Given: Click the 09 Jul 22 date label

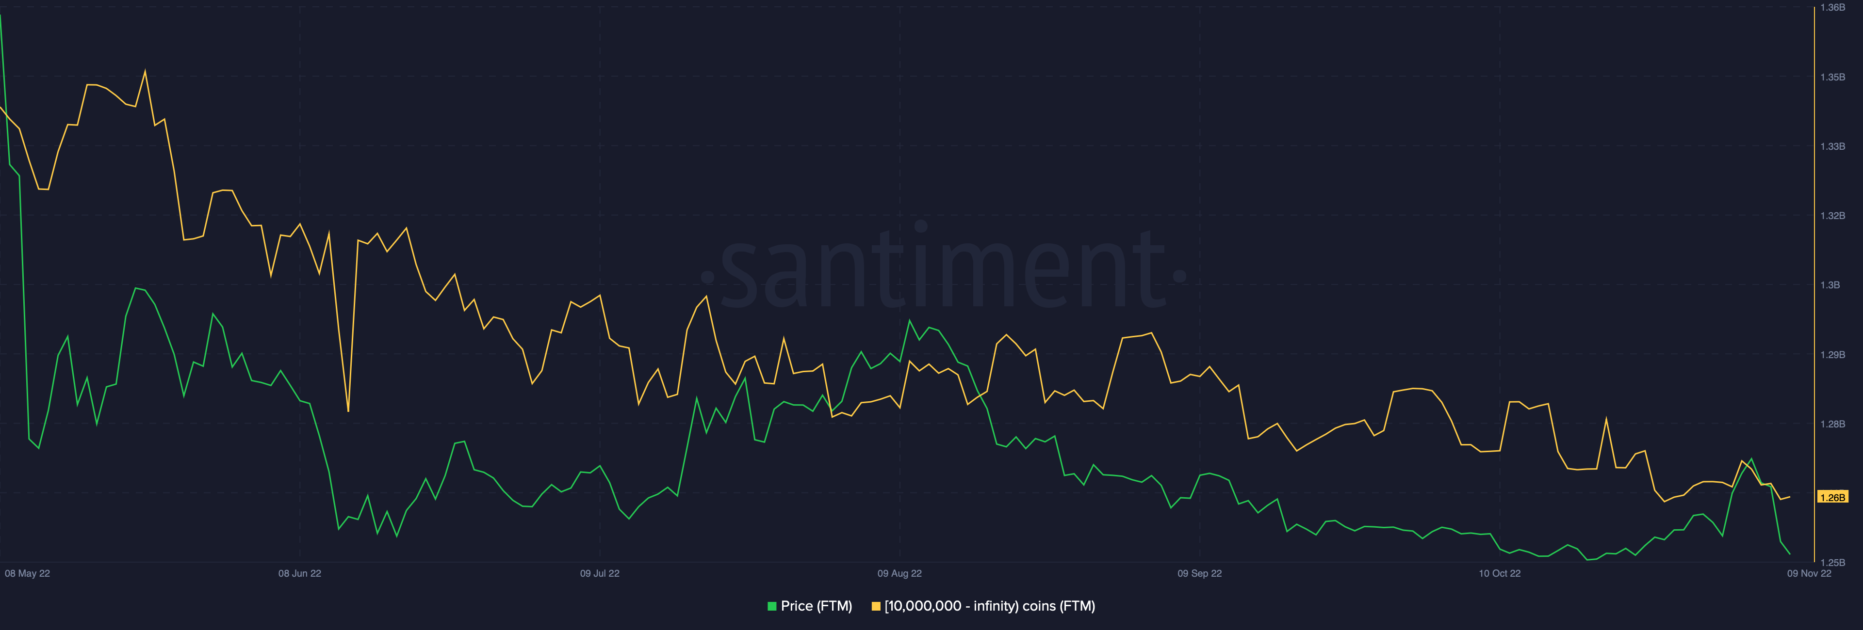Looking at the screenshot, I should [600, 574].
